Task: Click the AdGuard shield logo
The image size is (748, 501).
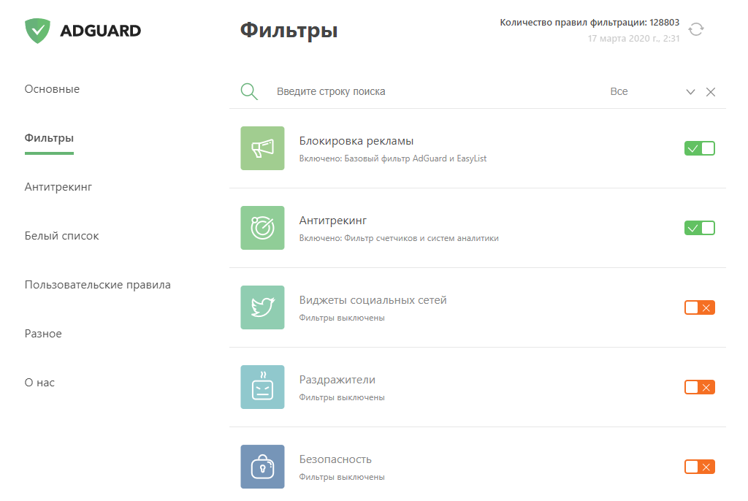Action: tap(38, 31)
